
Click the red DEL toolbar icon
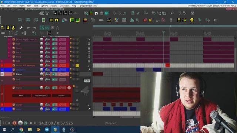tap(85, 20)
